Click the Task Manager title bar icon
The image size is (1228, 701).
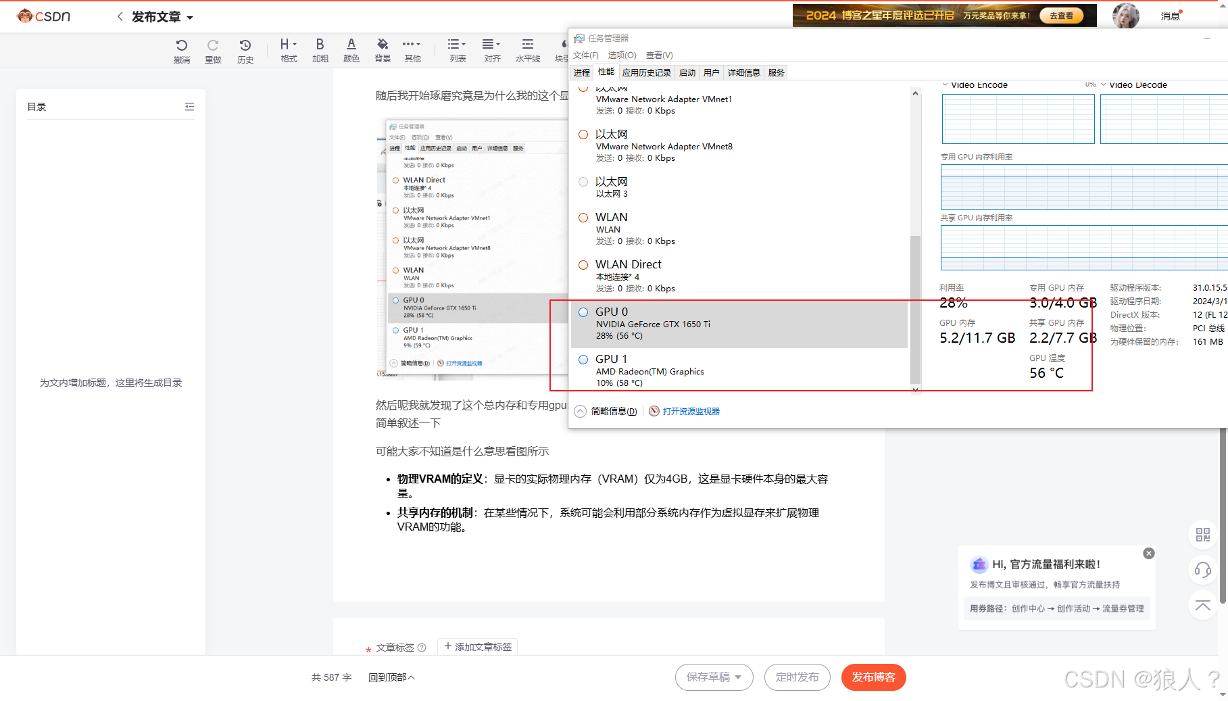point(579,39)
